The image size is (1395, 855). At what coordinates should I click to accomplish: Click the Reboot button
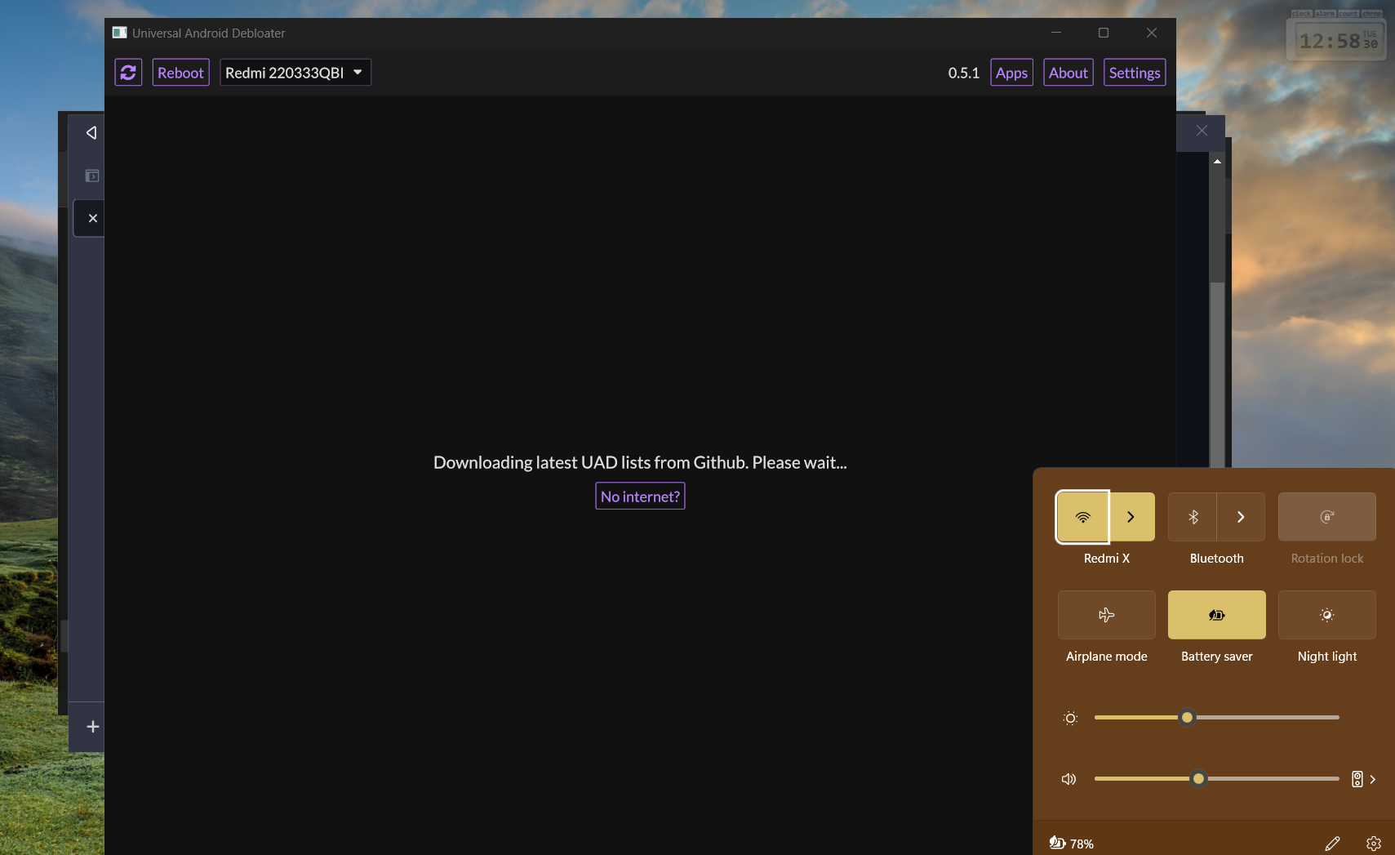pos(180,73)
